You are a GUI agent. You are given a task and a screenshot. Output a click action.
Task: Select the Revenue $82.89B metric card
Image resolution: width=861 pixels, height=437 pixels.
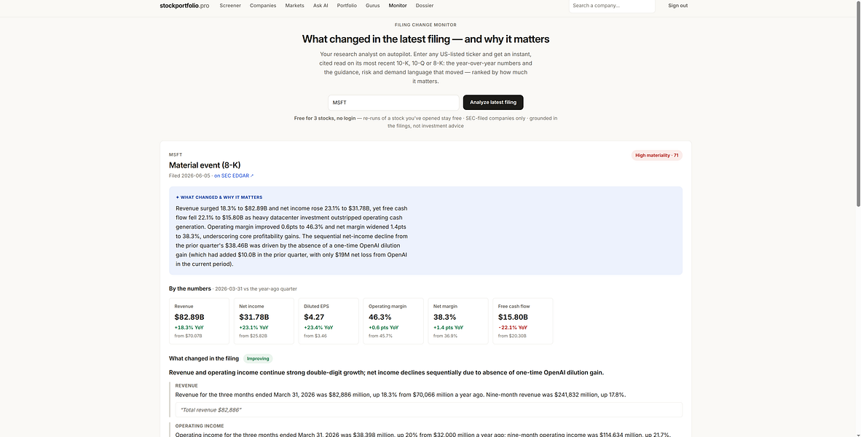click(200, 321)
